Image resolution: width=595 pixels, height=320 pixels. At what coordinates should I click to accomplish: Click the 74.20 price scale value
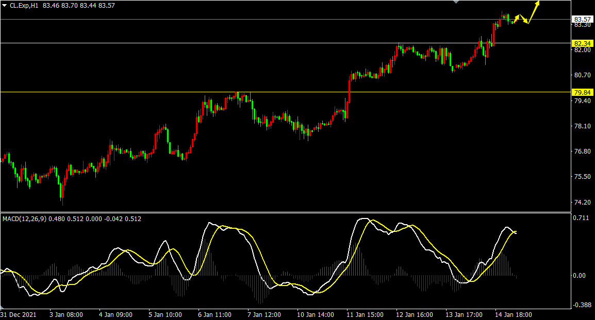click(583, 202)
